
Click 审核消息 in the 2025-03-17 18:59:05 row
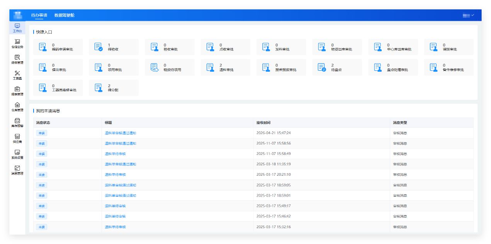[x=400, y=185]
